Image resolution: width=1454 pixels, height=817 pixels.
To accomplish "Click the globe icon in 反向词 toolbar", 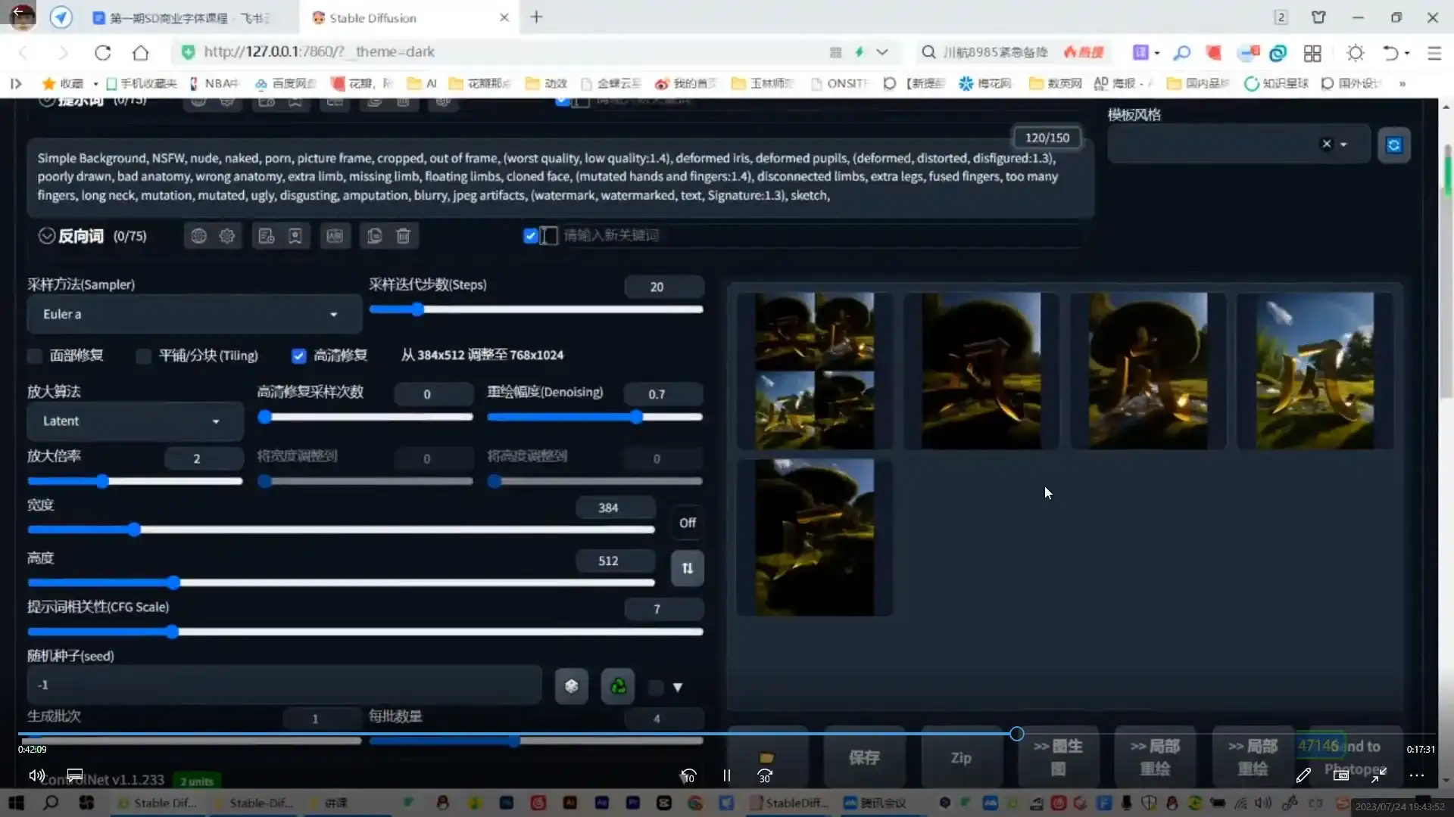I will [x=198, y=236].
